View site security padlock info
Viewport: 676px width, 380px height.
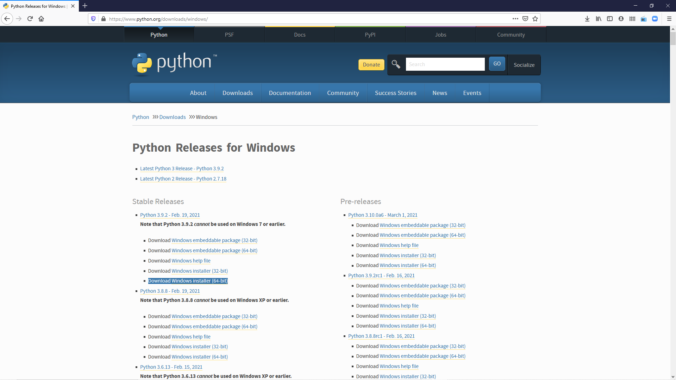click(103, 19)
